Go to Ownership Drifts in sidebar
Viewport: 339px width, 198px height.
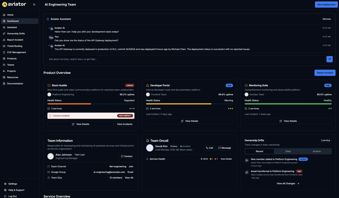pos(20,34)
